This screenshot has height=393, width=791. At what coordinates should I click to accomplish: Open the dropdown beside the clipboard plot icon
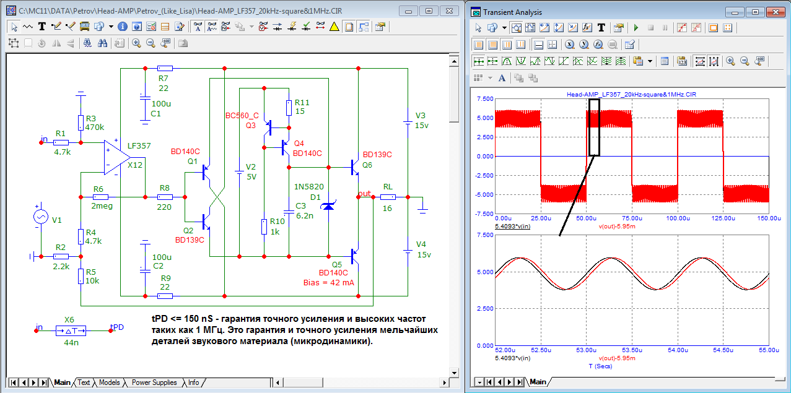(650, 61)
